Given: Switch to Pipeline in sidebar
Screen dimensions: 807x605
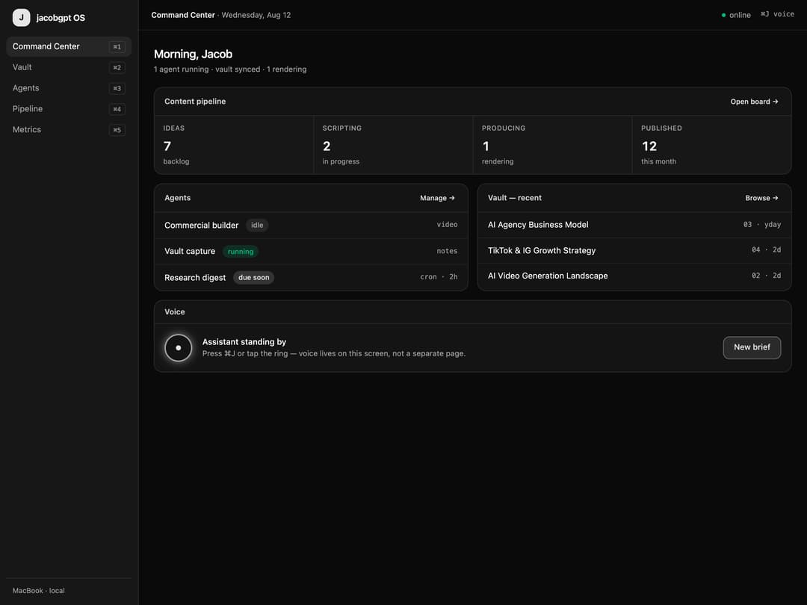Looking at the screenshot, I should tap(69, 109).
